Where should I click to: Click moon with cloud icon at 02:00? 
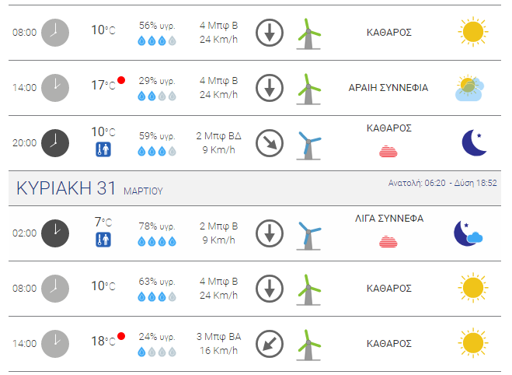tap(468, 233)
